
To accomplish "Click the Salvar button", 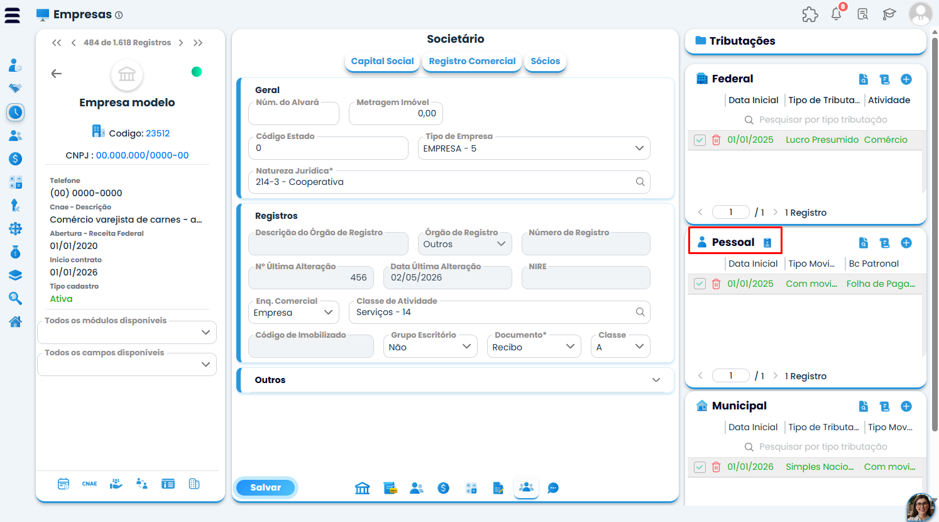I will (265, 487).
